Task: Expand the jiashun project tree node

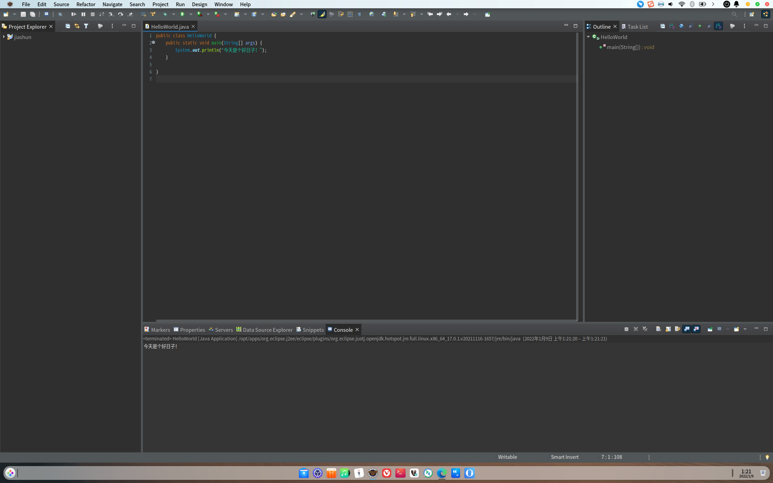Action: coord(4,37)
